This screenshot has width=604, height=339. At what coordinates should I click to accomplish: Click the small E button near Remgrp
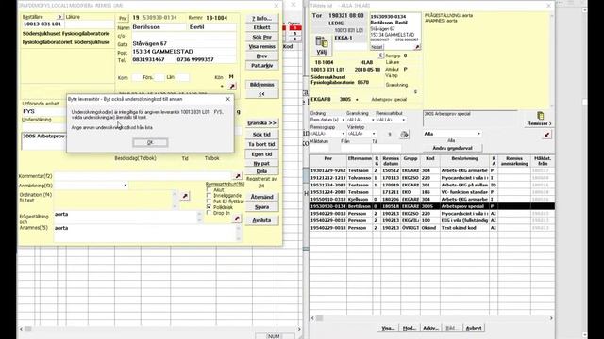pos(380,56)
